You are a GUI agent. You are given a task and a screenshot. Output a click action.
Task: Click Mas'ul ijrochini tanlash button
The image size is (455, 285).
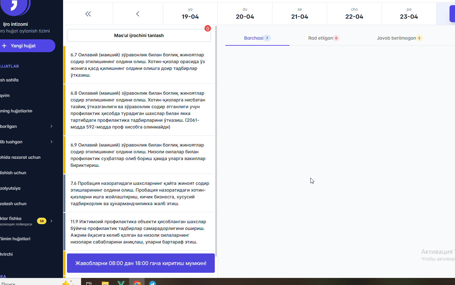(x=139, y=35)
